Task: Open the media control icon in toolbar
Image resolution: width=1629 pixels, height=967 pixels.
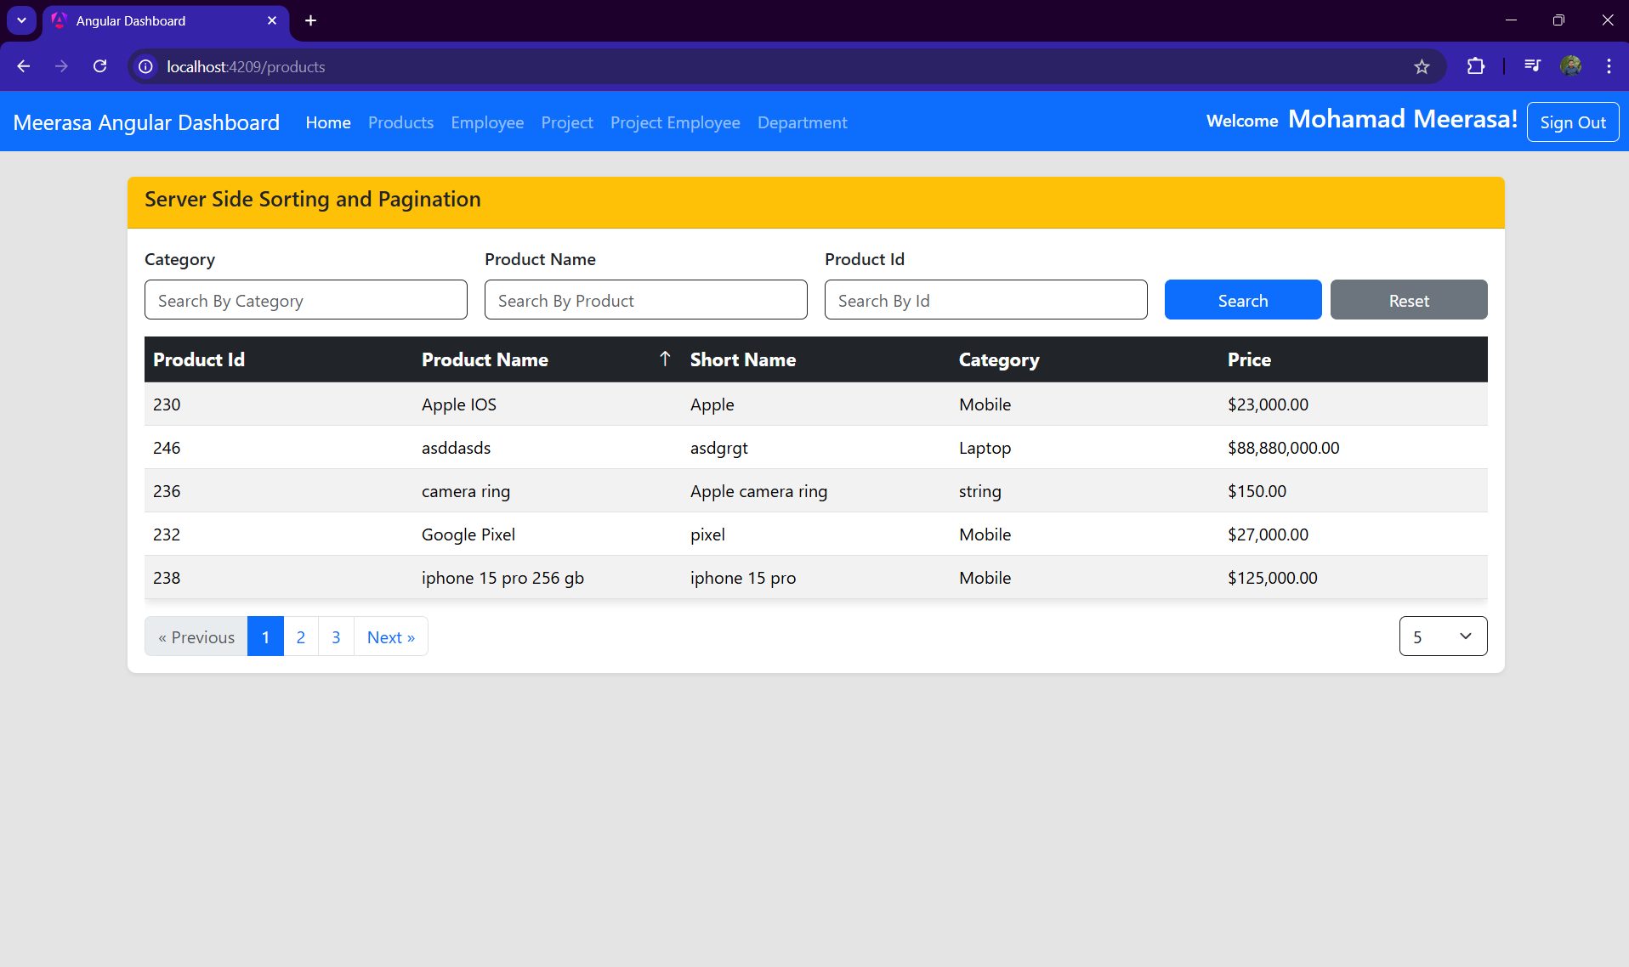Action: pos(1532,66)
